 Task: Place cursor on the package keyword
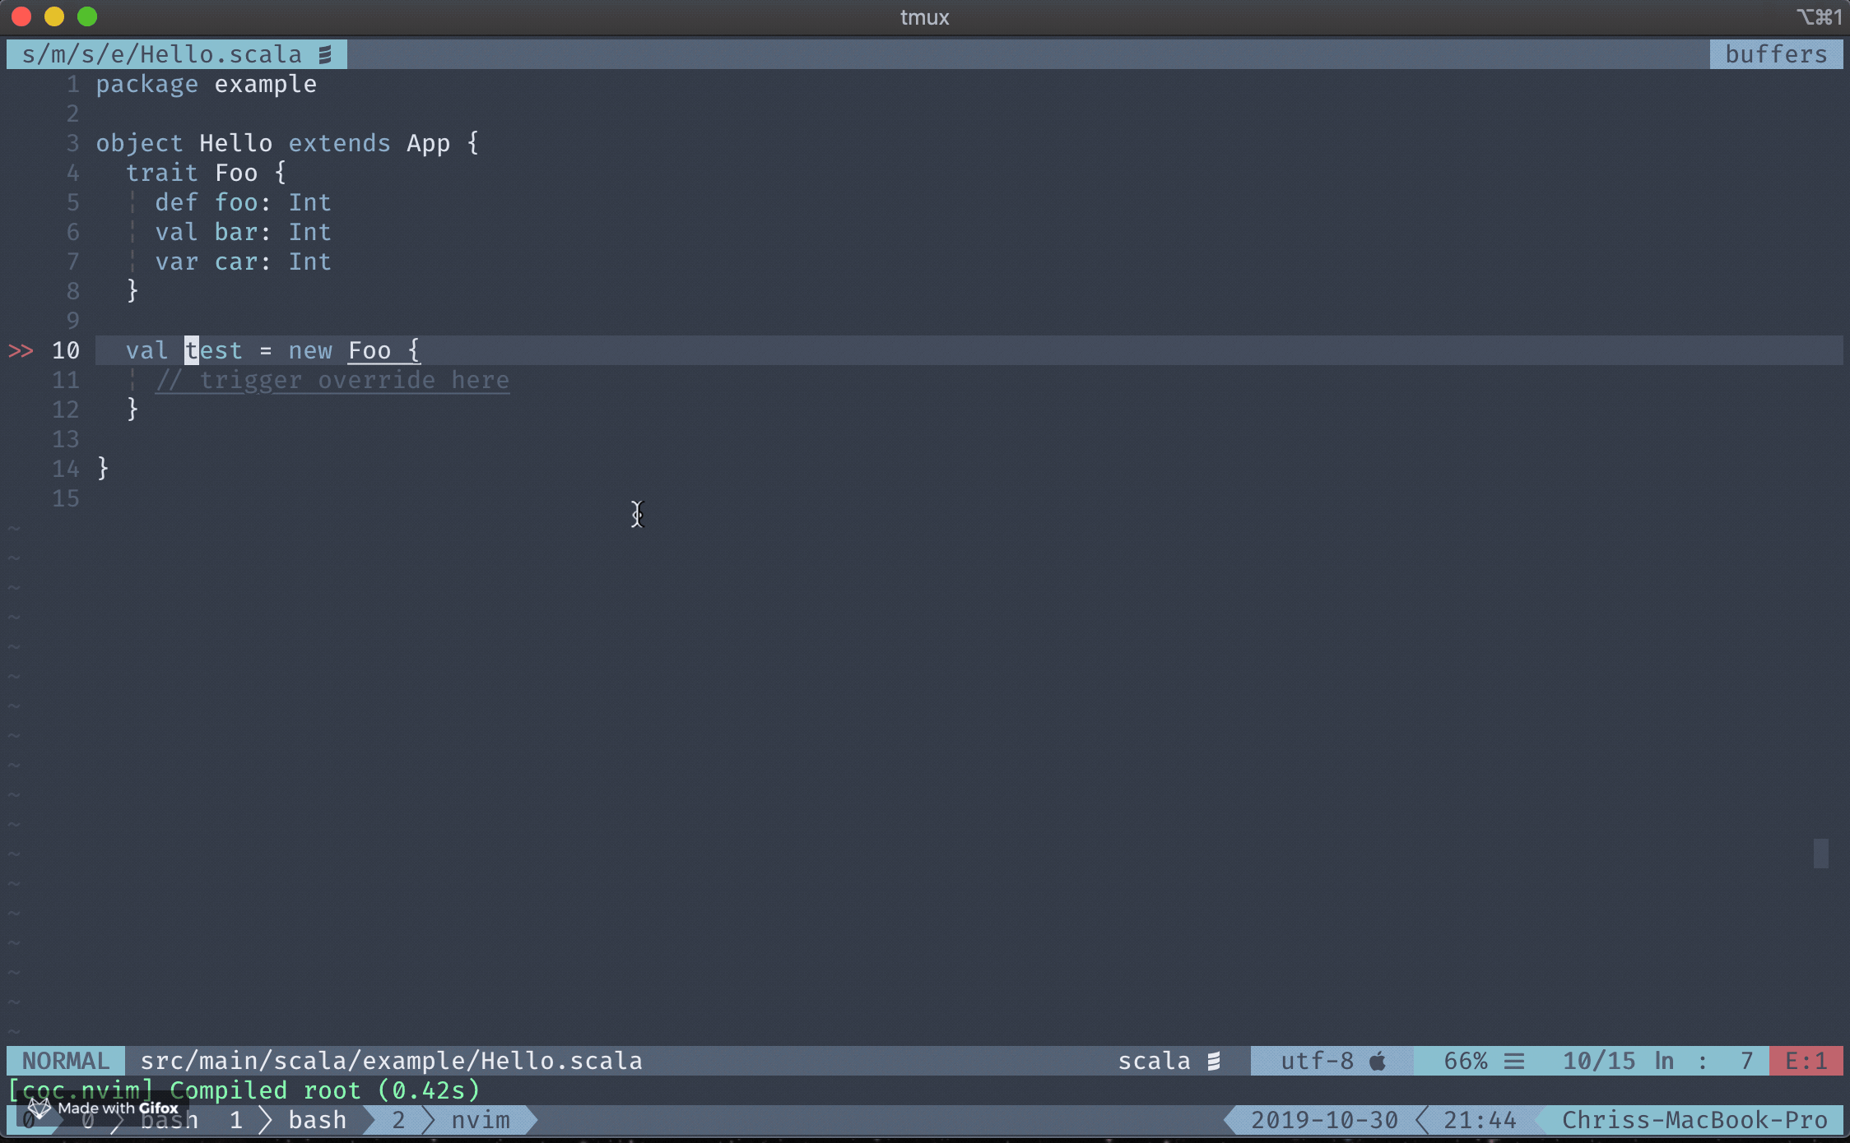147,84
